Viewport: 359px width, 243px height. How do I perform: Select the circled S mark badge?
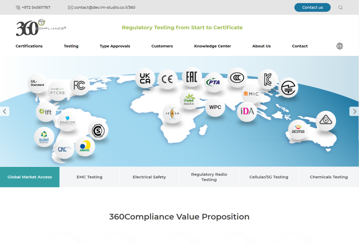click(x=98, y=130)
